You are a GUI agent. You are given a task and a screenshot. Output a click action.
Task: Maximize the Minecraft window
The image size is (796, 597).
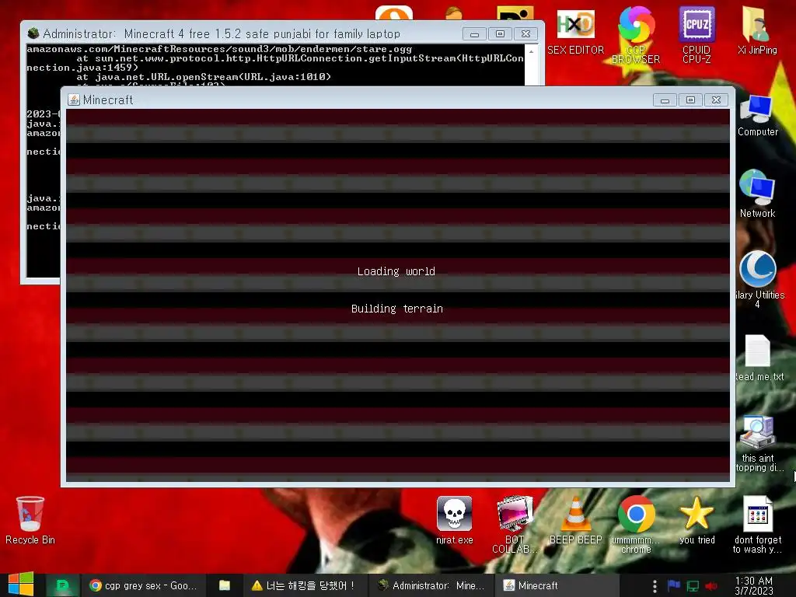[690, 100]
